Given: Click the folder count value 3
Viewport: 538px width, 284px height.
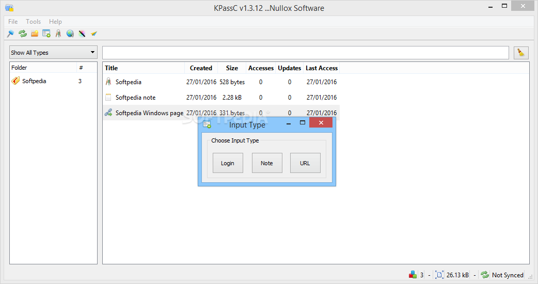Looking at the screenshot, I should 80,81.
